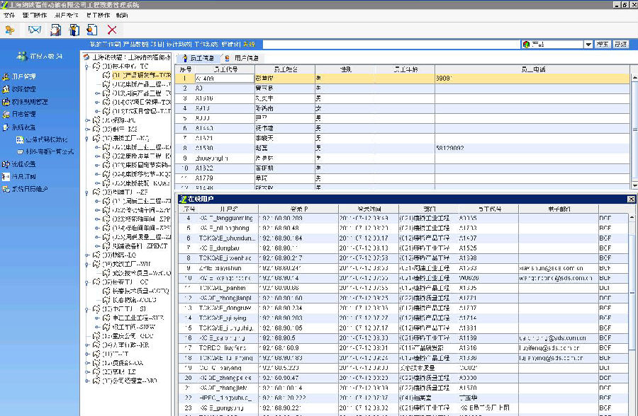Open 日志管理 in the left sidebar

pos(23,114)
